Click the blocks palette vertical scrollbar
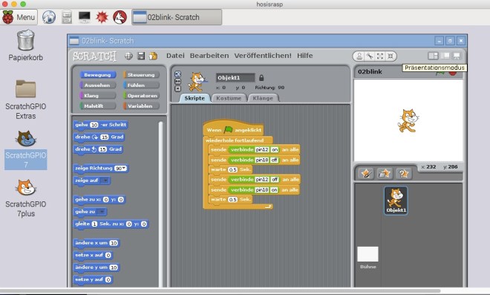The height and width of the screenshot is (295, 490). coord(160,204)
